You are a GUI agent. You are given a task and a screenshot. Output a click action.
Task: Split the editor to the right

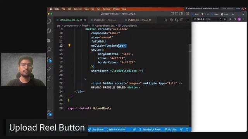[182, 20]
